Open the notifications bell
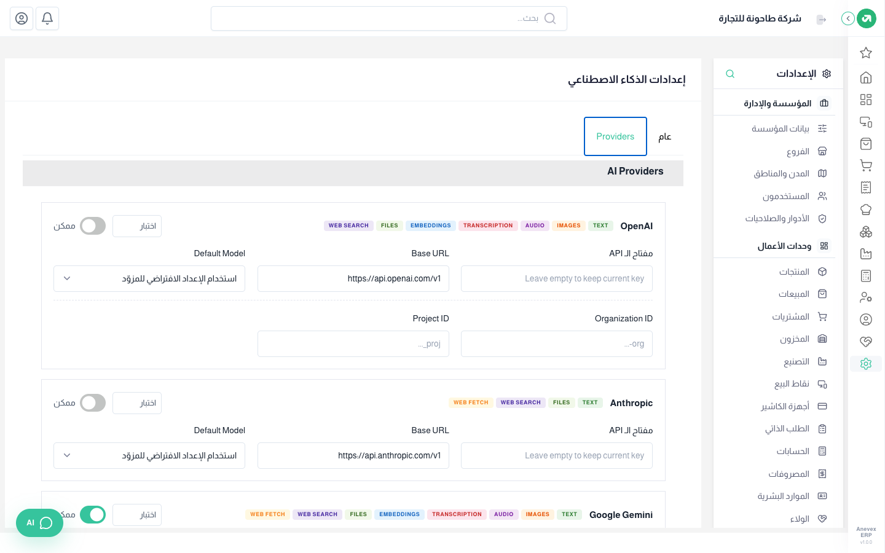 point(47,18)
